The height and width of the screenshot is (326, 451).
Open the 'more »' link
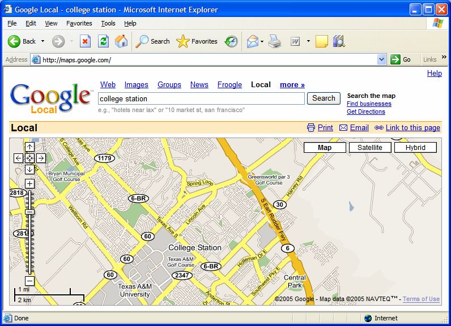pos(292,85)
